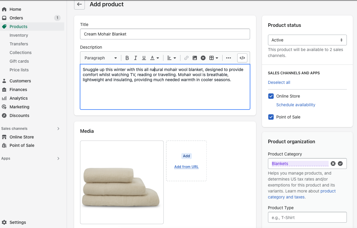
Task: Expand the Sales channels section
Action: click(x=58, y=129)
